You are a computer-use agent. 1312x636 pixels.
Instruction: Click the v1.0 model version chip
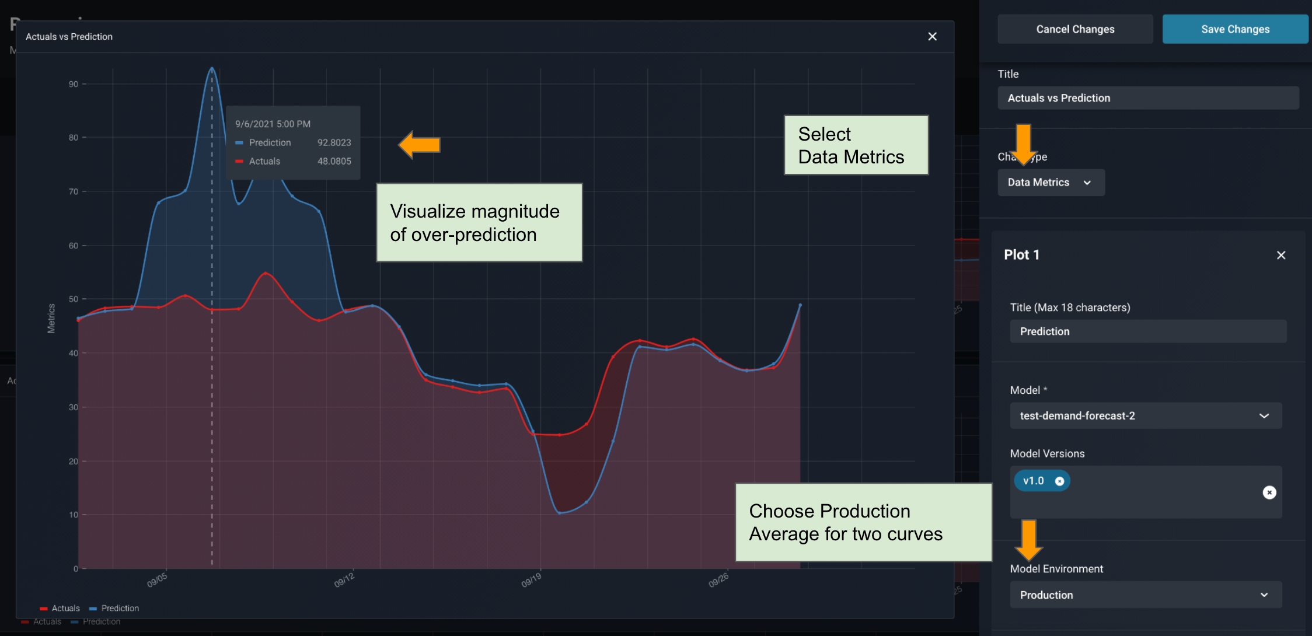[1034, 481]
